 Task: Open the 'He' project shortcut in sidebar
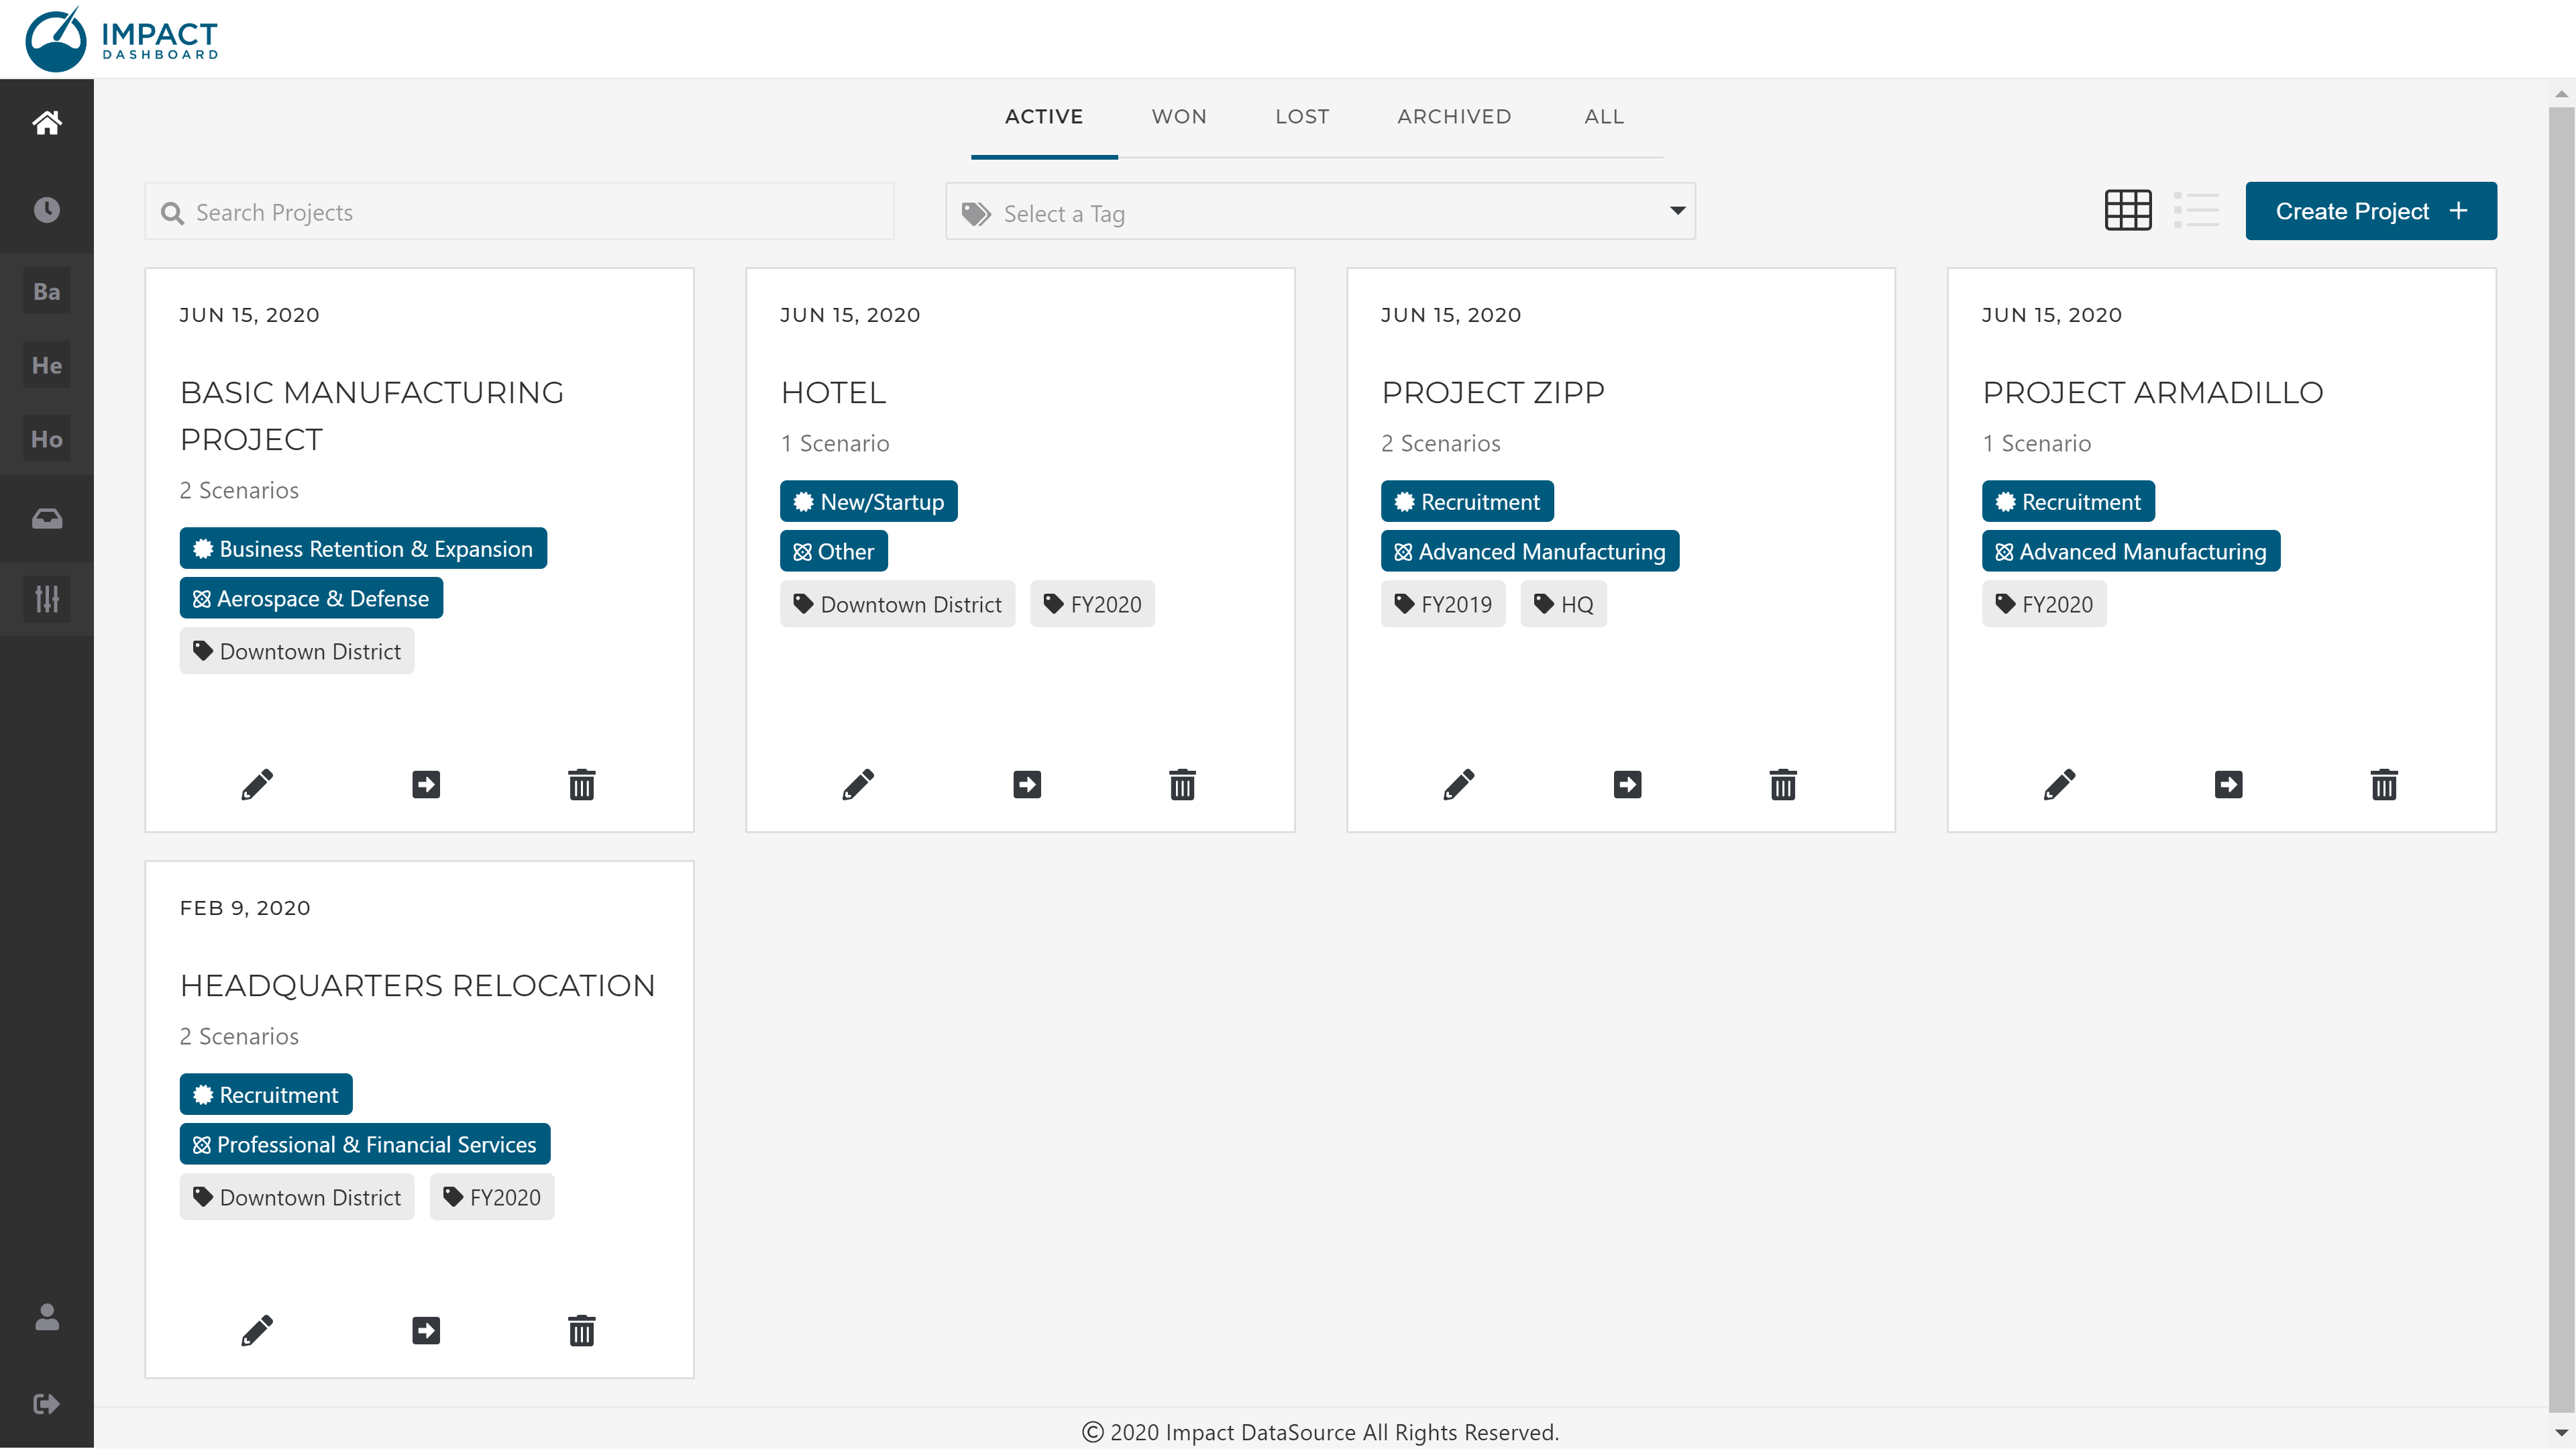(47, 365)
